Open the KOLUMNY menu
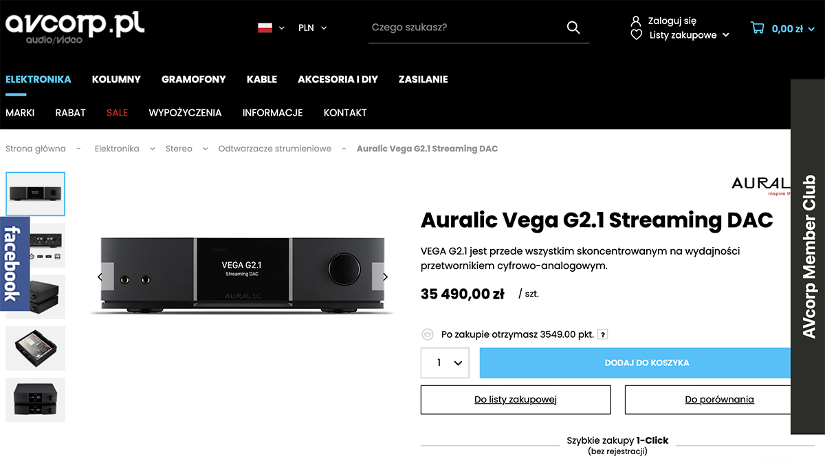Viewport: 825px width, 461px height. point(116,79)
